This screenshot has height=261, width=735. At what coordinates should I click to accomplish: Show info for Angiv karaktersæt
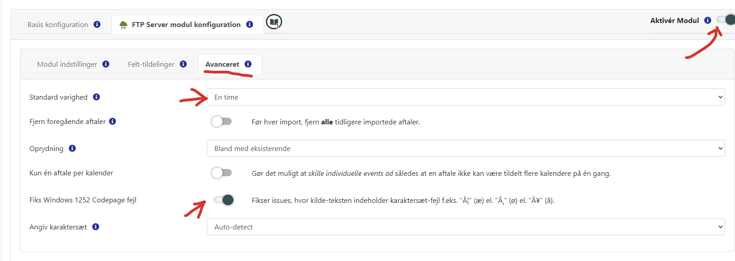tap(96, 227)
